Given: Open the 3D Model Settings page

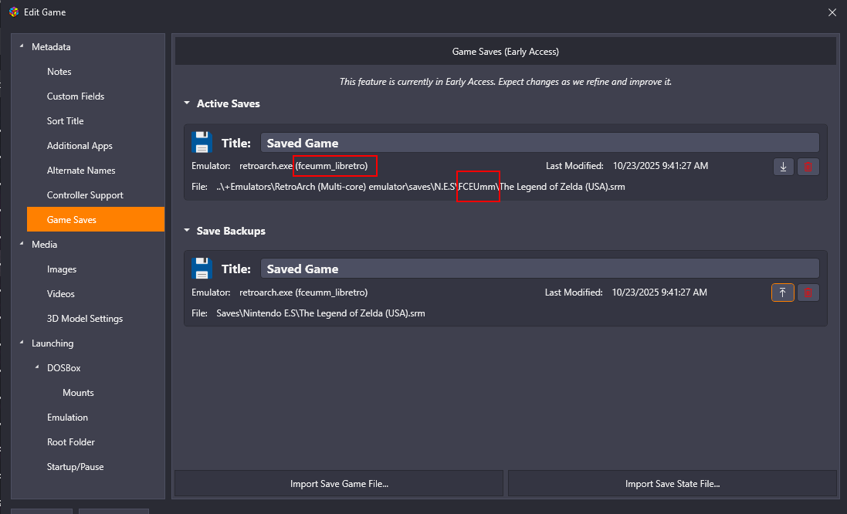Looking at the screenshot, I should pyautogui.click(x=85, y=319).
